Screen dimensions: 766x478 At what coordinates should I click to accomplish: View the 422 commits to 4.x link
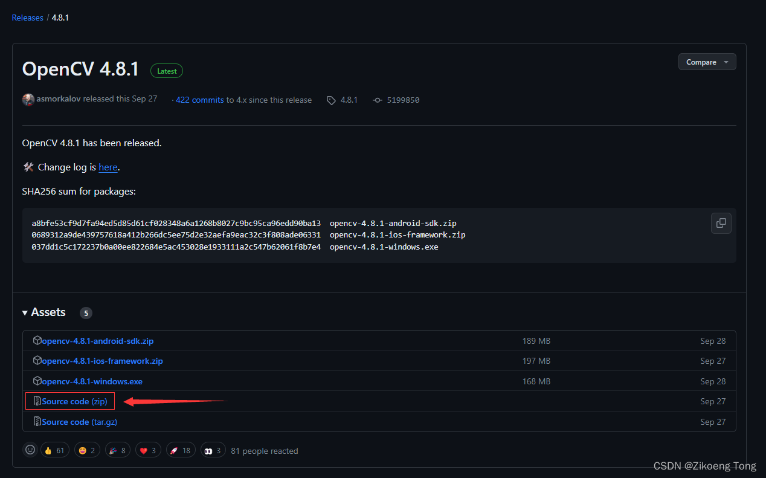click(200, 99)
